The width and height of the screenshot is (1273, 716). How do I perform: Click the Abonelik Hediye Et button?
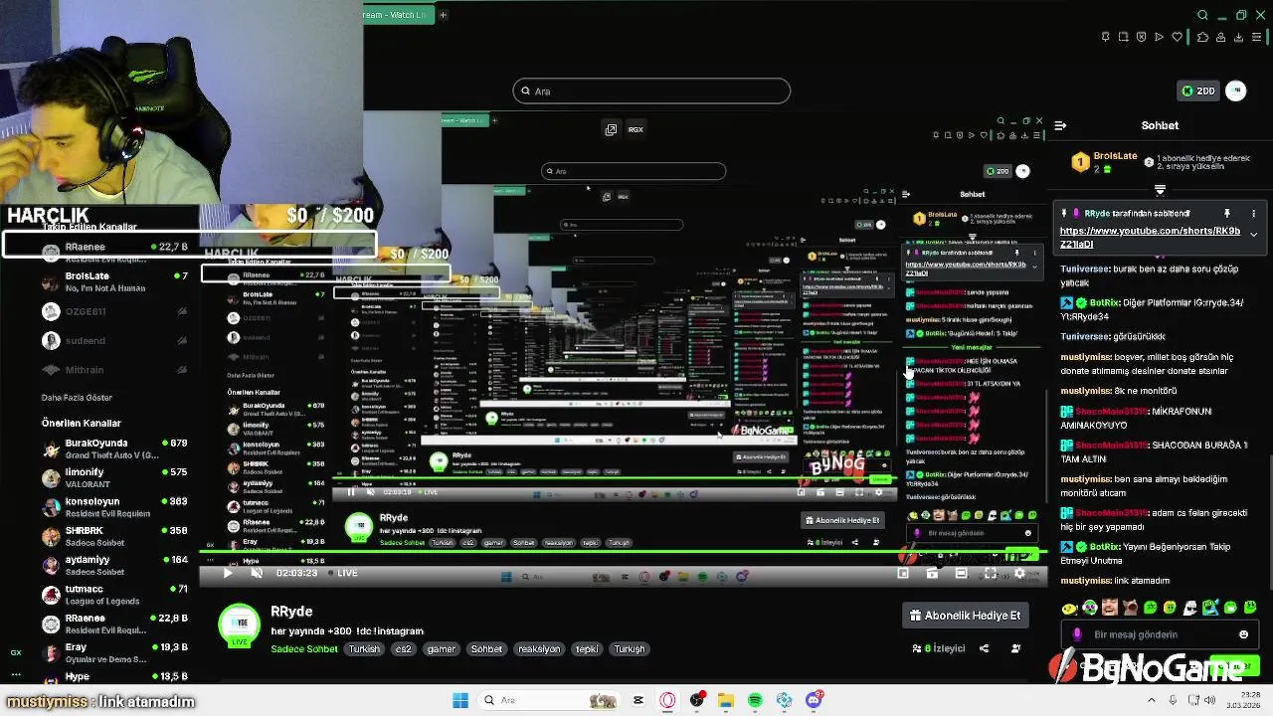(965, 616)
